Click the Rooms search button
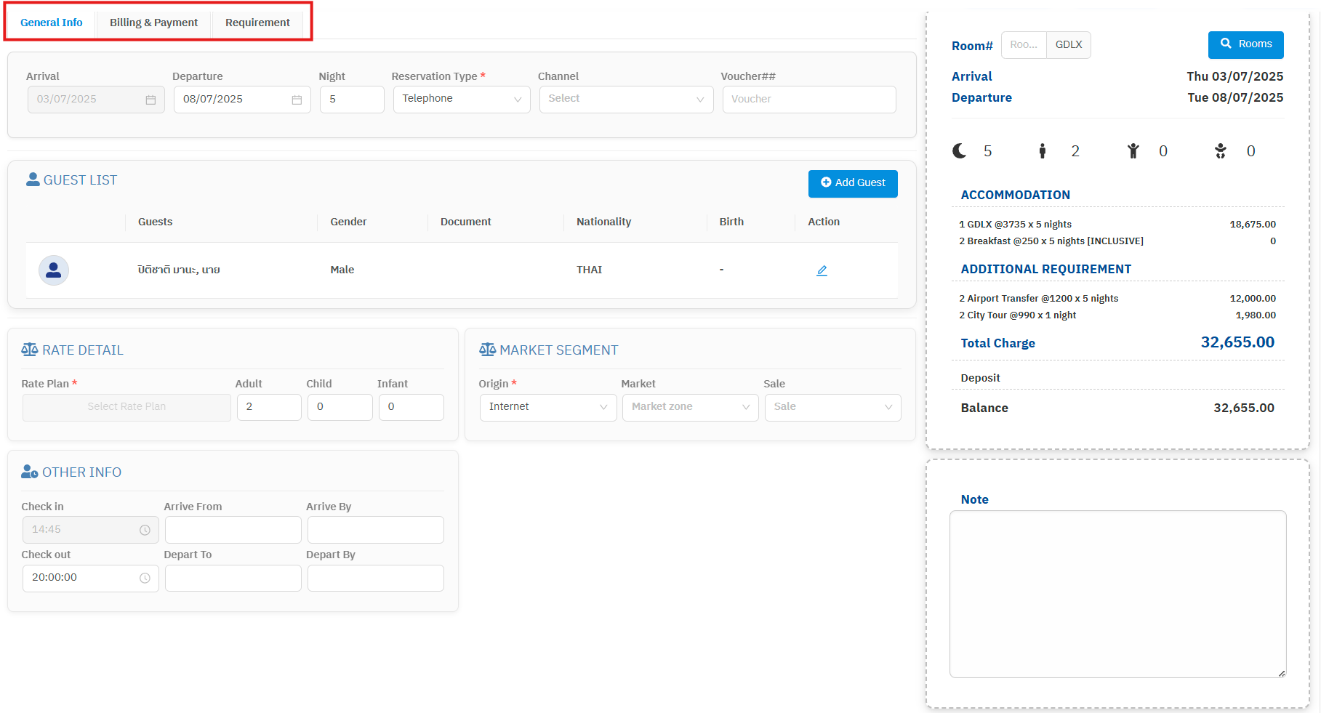This screenshot has height=713, width=1321. pyautogui.click(x=1245, y=44)
